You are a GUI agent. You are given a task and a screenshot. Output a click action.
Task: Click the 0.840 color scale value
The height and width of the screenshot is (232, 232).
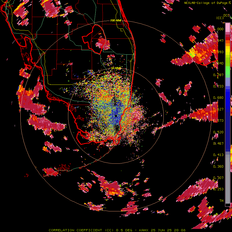pyautogui.click(x=218, y=63)
